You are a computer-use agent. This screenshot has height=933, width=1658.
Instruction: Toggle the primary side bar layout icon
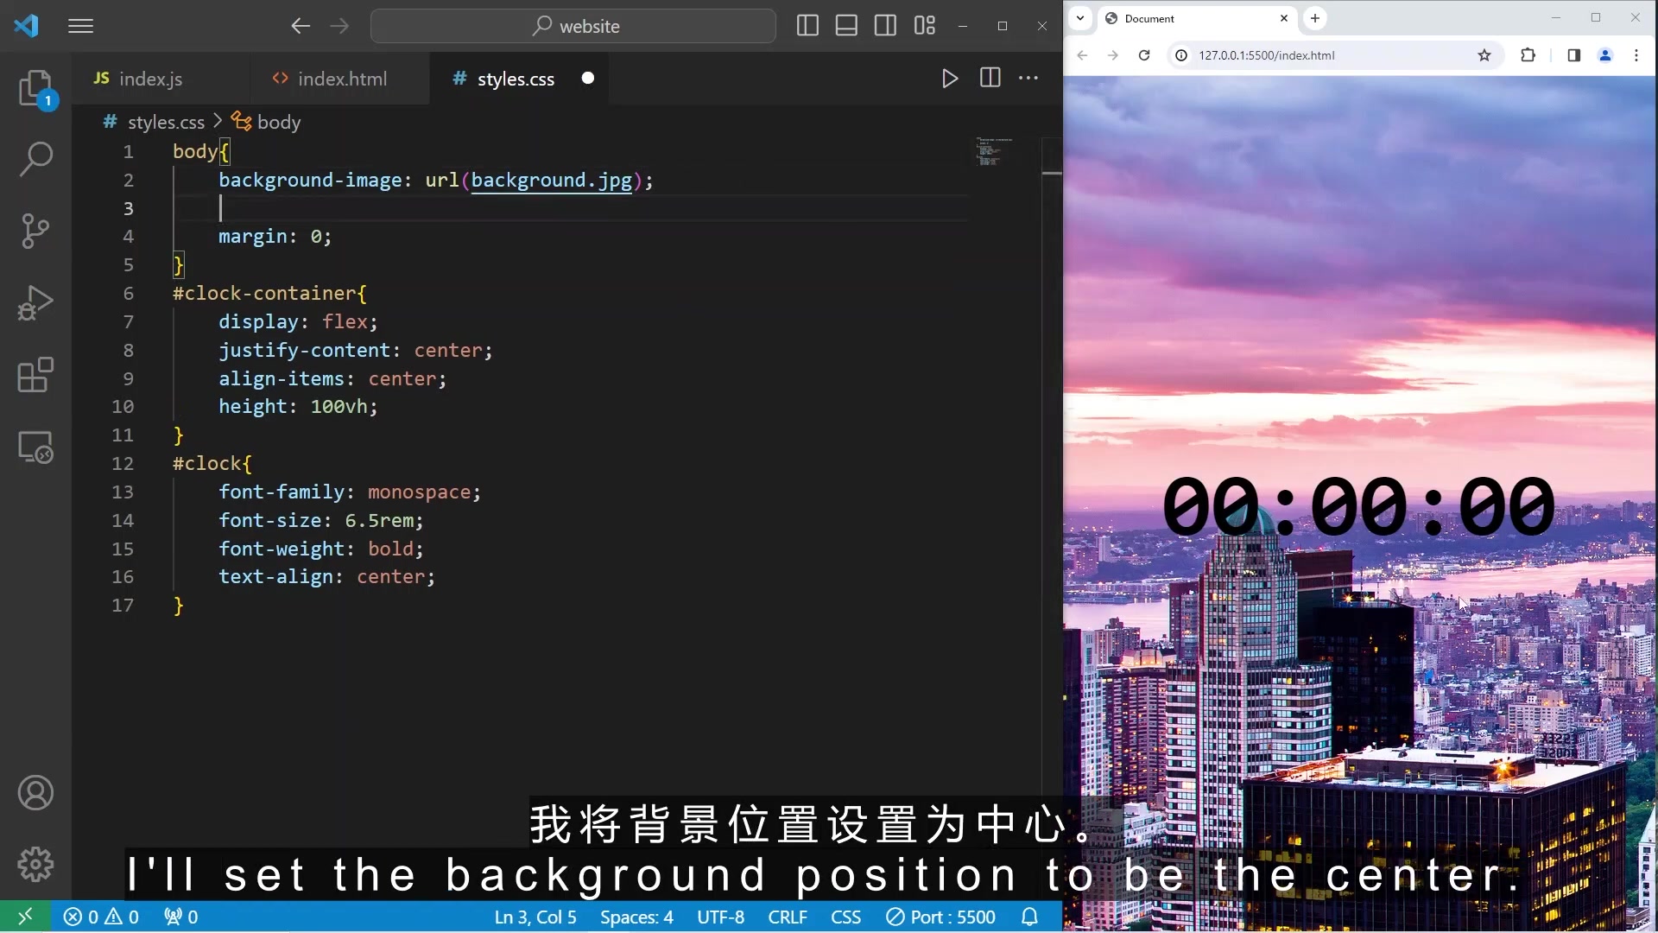click(807, 26)
